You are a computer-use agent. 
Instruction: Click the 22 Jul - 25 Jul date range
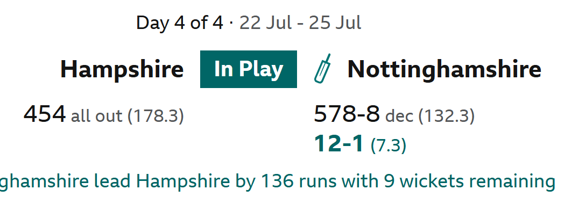[300, 23]
